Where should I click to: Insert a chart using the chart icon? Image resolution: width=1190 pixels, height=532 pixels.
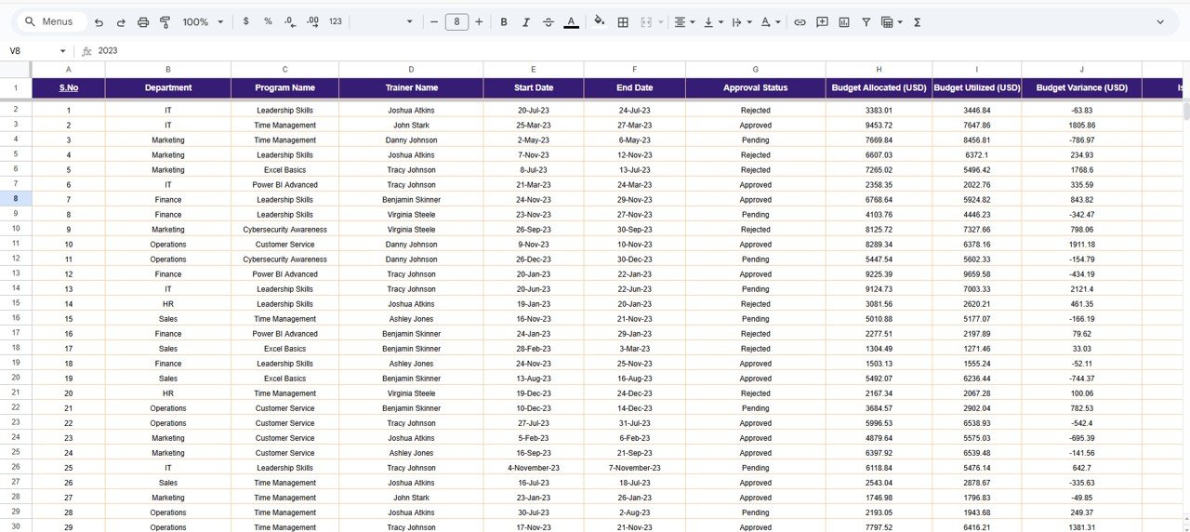click(844, 22)
